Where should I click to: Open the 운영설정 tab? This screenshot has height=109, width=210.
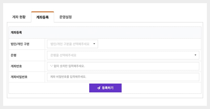65,17
